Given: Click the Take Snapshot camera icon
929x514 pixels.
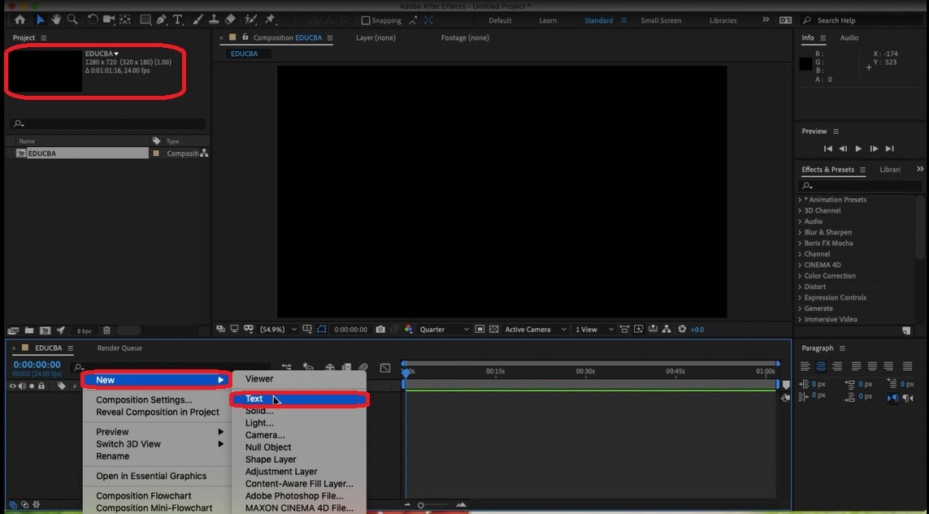Looking at the screenshot, I should tap(380, 329).
